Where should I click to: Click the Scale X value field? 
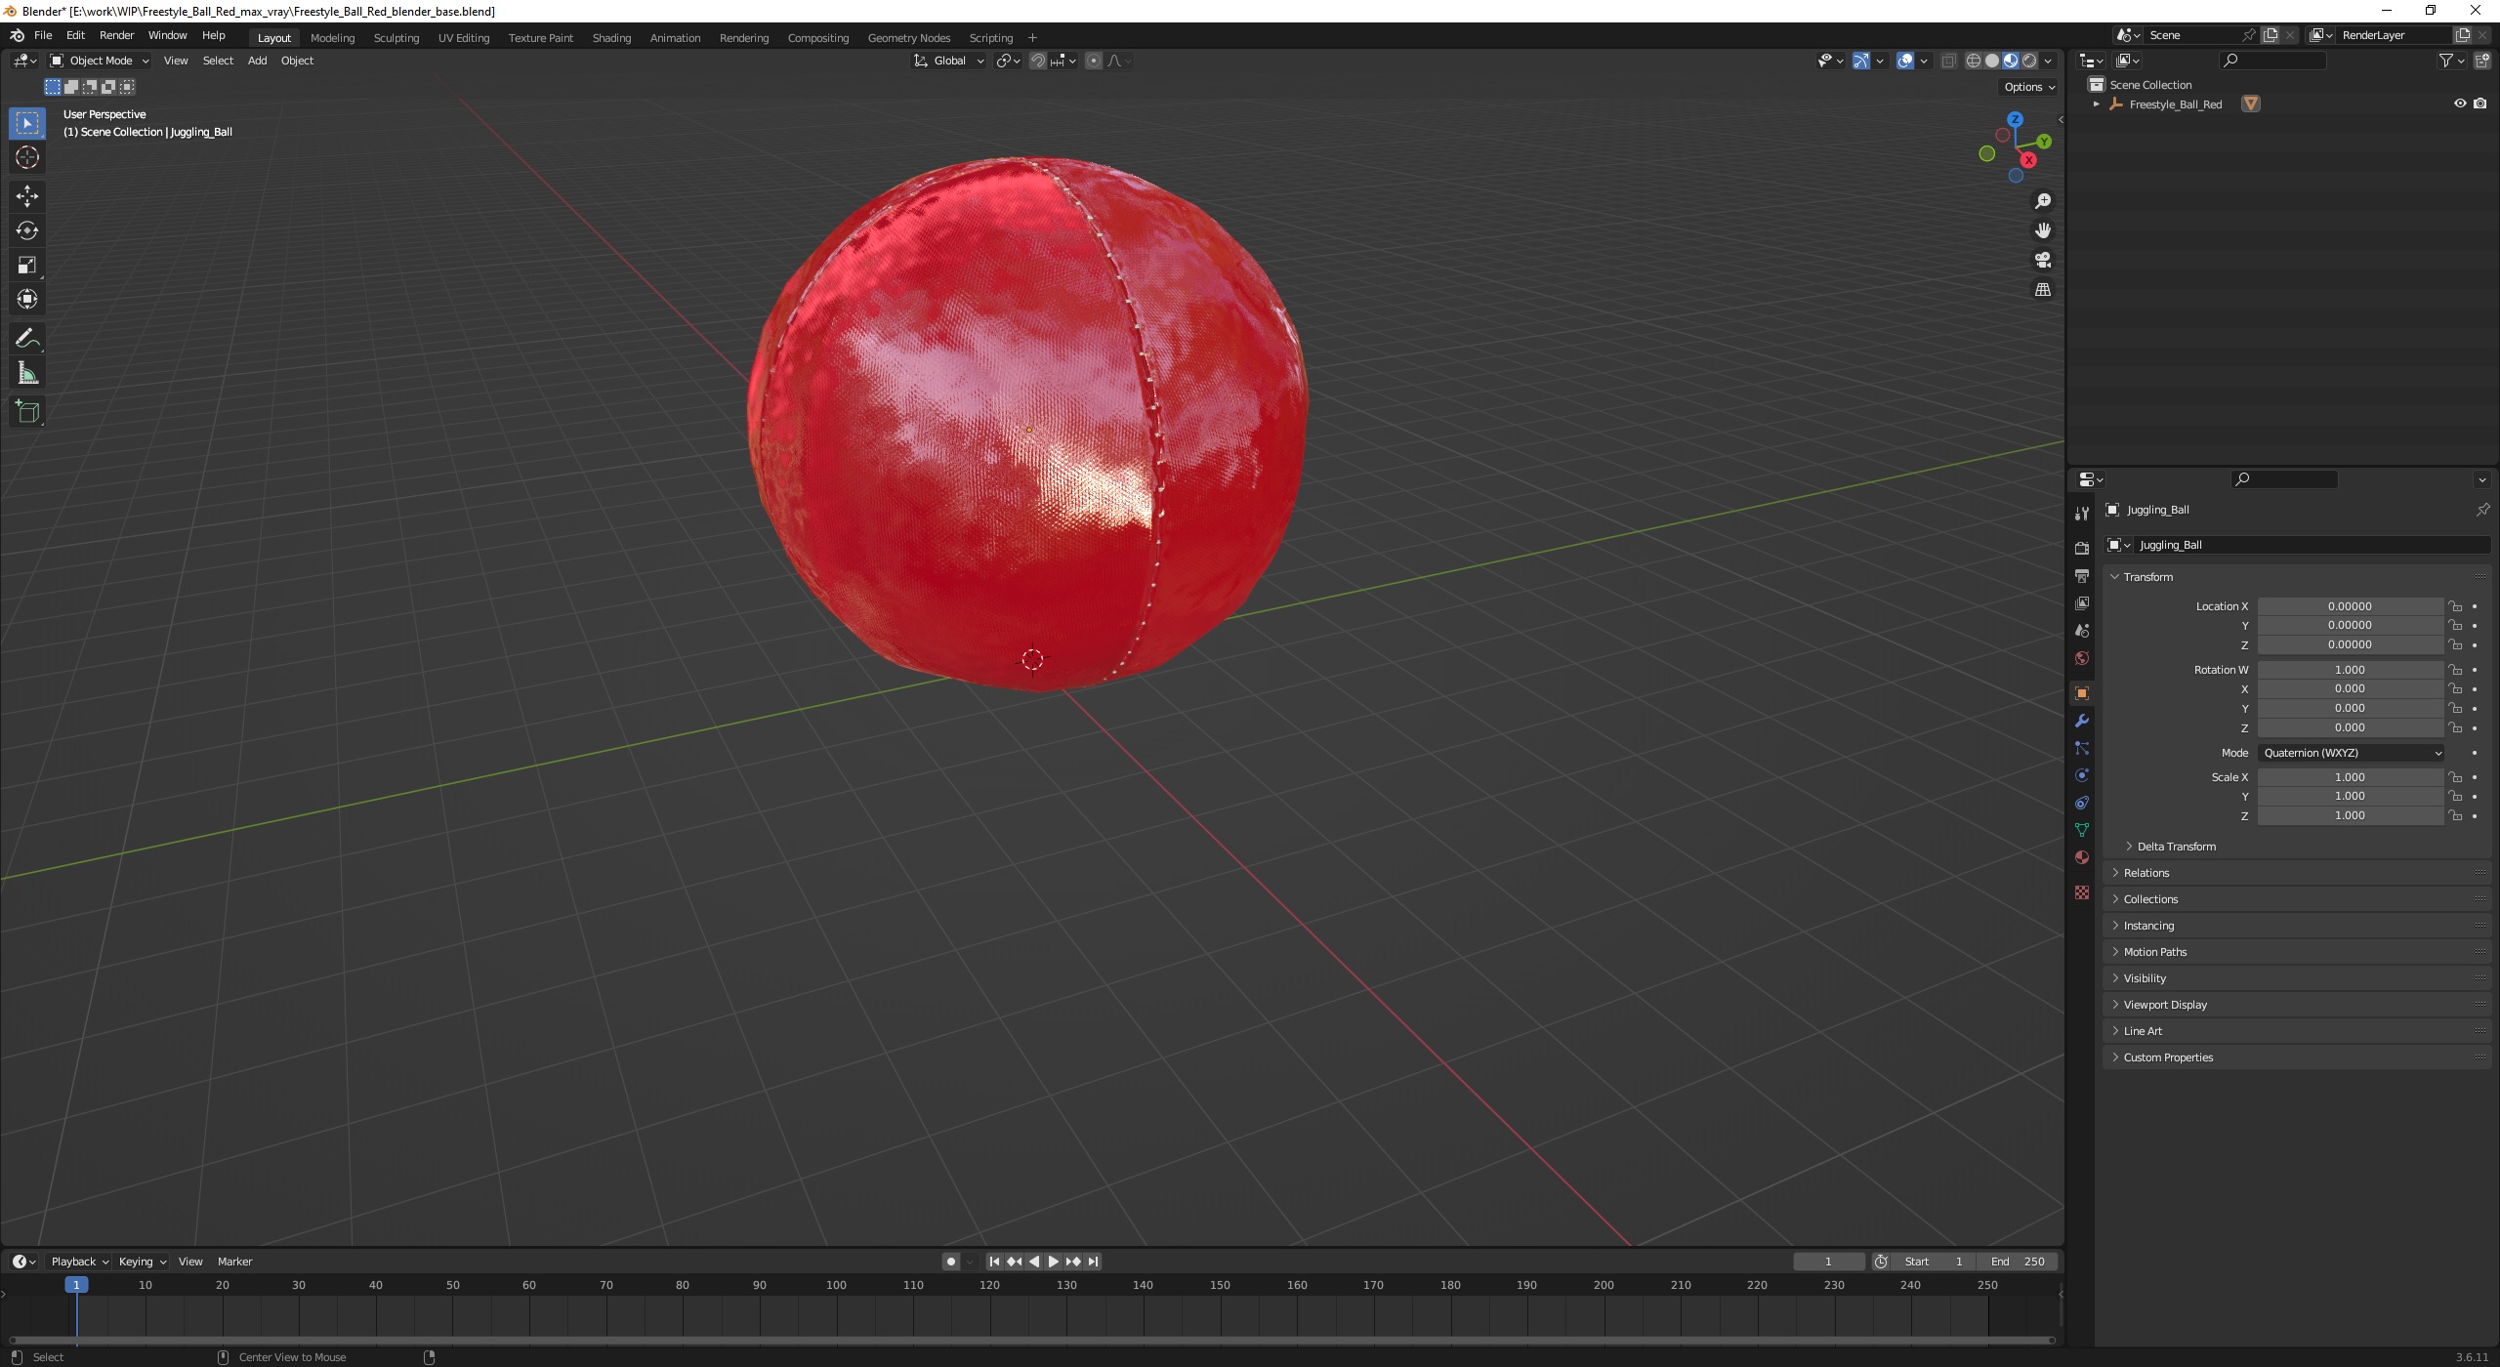point(2349,777)
